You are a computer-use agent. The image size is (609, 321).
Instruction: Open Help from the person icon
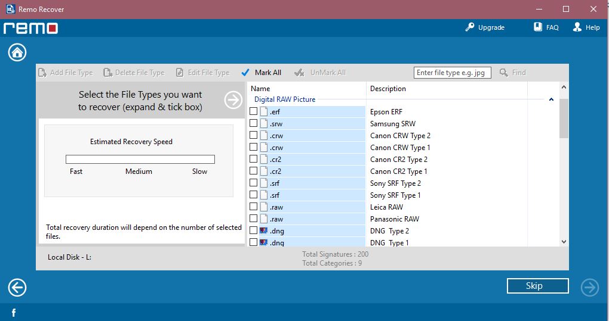coord(577,27)
